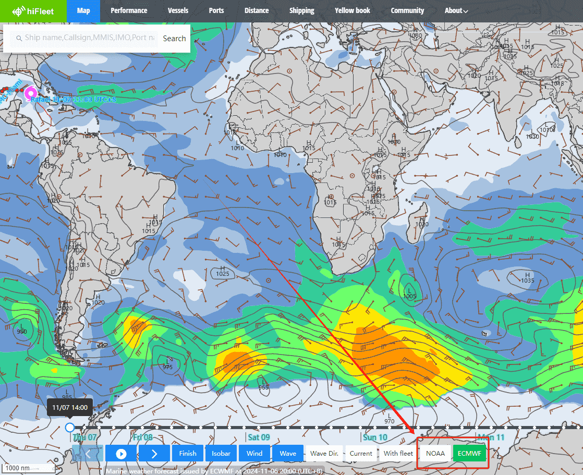Image resolution: width=583 pixels, height=475 pixels.
Task: Enable the Wave Dir. layer
Action: click(x=324, y=454)
